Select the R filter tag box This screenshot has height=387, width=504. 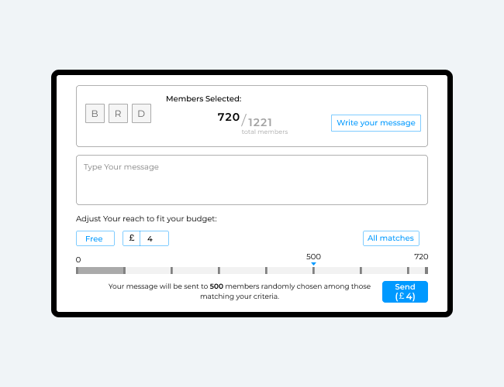(x=118, y=114)
